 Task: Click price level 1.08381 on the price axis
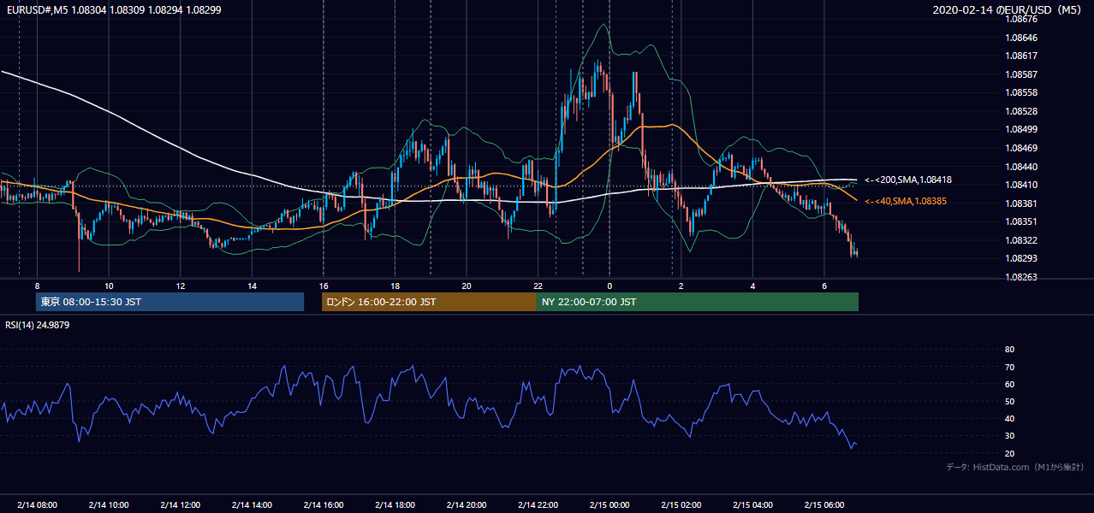[x=1021, y=203]
